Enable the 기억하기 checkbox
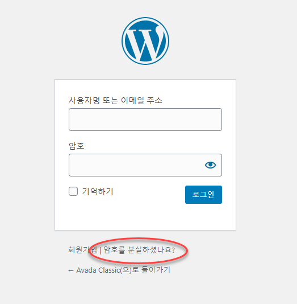Viewport: 297px width, 304px height. click(x=73, y=191)
